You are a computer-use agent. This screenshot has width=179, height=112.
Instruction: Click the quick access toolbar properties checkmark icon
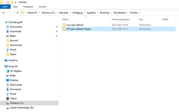[x=8, y=2]
